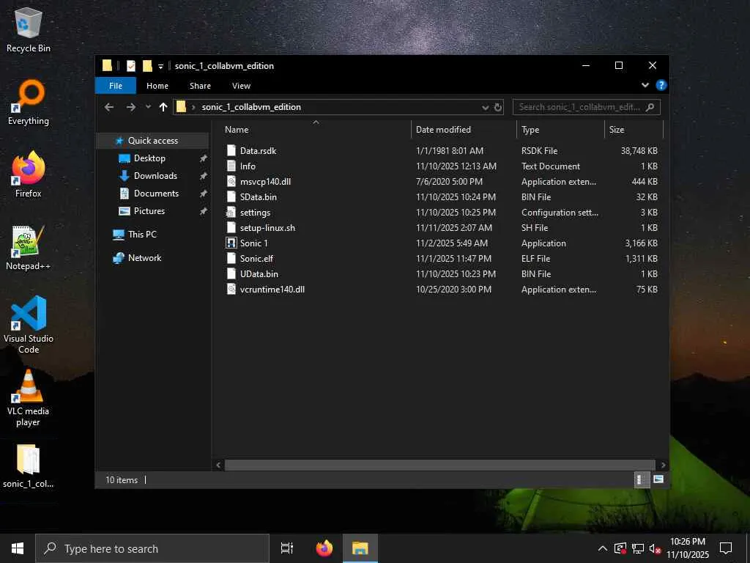
Task: Select Quick access in navigation pane
Action: coord(152,140)
